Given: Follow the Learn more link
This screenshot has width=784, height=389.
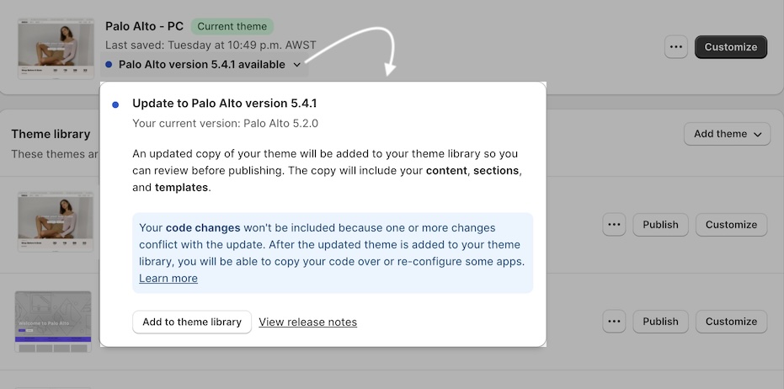Looking at the screenshot, I should 168,279.
